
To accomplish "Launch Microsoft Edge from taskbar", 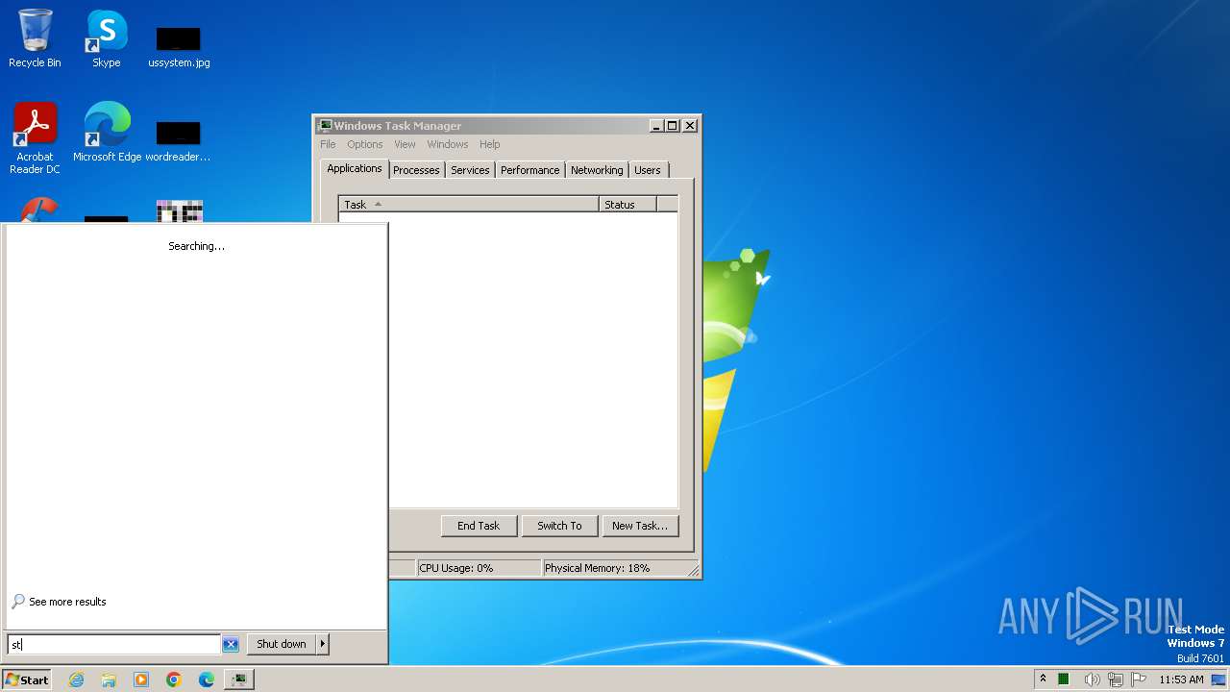I will [x=207, y=680].
